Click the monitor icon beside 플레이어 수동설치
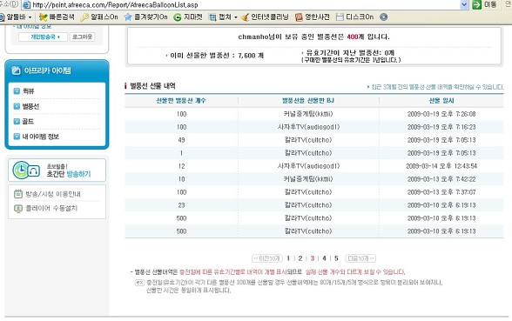 [x=18, y=208]
